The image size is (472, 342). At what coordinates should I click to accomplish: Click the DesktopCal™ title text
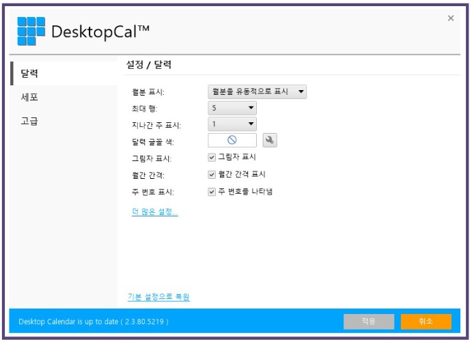[x=100, y=31]
